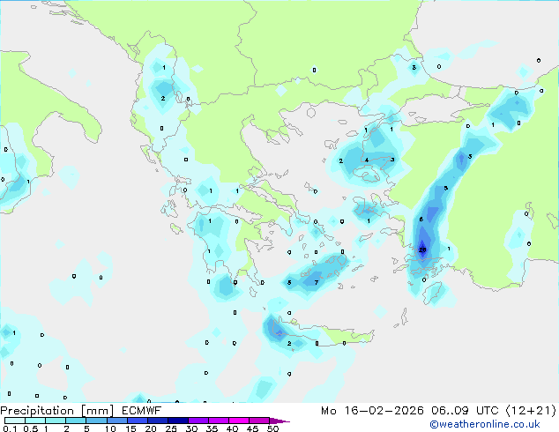The height and width of the screenshot is (432, 559).
Task: Click the legend scale label '35'
Action: (212, 428)
